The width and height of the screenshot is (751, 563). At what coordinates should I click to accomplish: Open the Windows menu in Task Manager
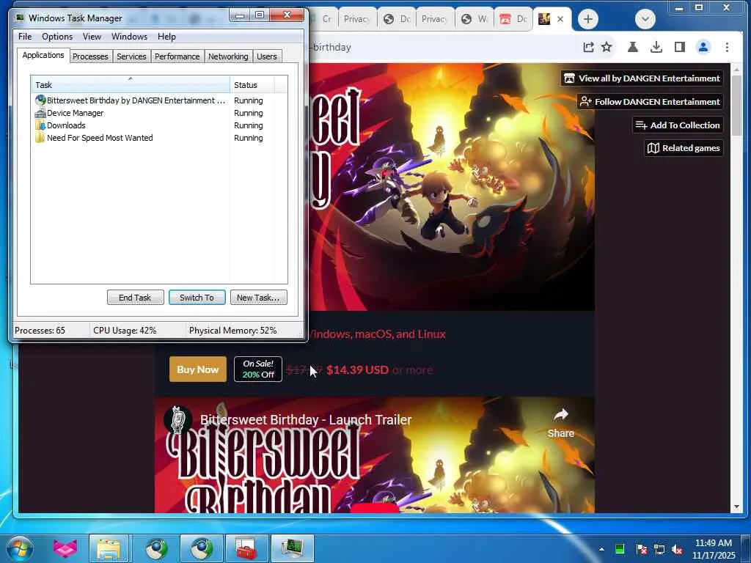[129, 37]
